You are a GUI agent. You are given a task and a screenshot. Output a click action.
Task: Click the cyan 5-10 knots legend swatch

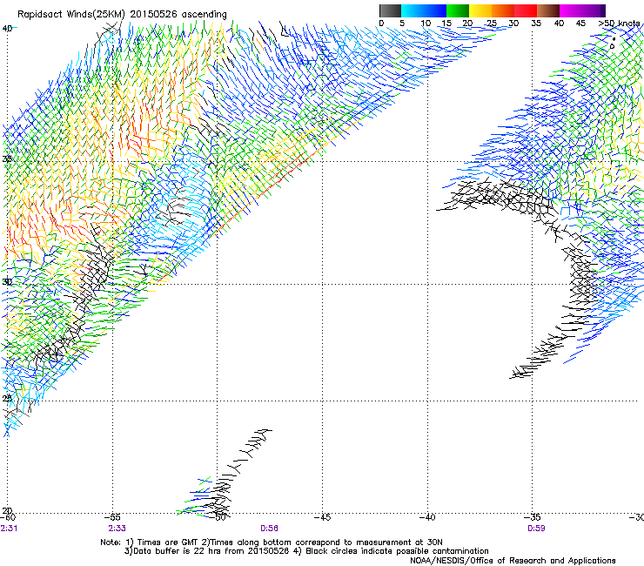413,10
